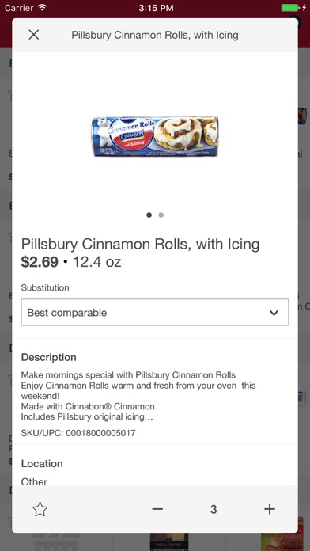
Task: Tap the Hillshire product thumbnail behind popup
Action: [169, 541]
